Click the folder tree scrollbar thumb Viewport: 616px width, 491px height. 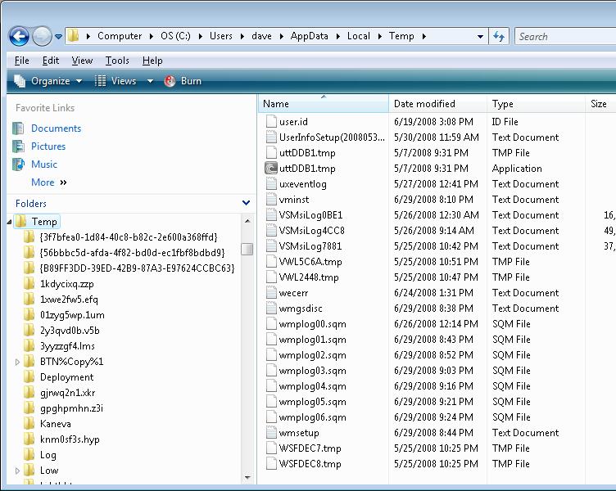(x=247, y=249)
